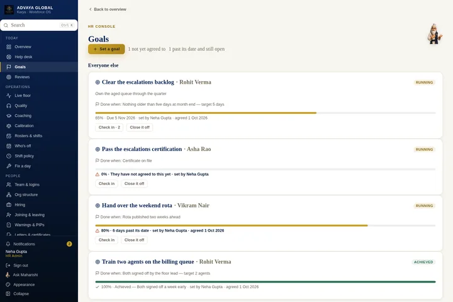Image resolution: width=453 pixels, height=302 pixels.
Task: Click the Live floor pulse icon
Action: click(x=9, y=96)
